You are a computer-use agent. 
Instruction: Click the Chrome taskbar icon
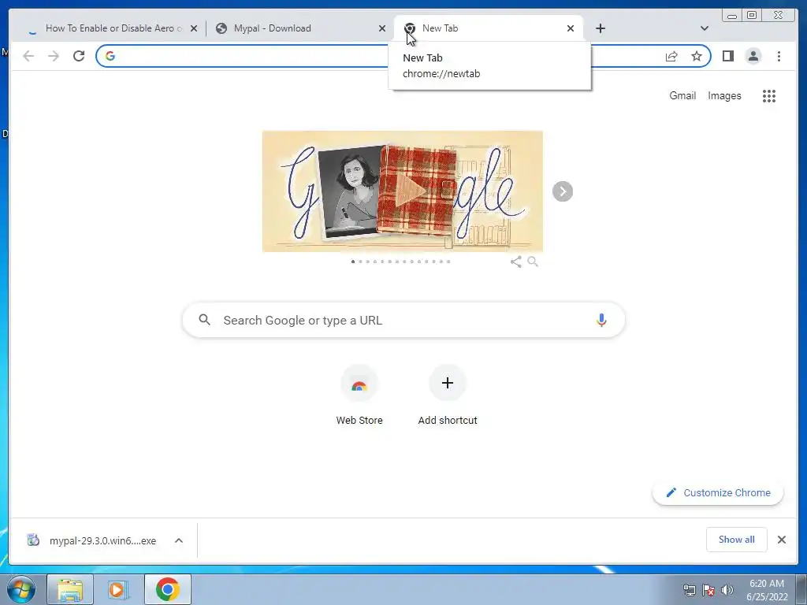[x=167, y=589]
